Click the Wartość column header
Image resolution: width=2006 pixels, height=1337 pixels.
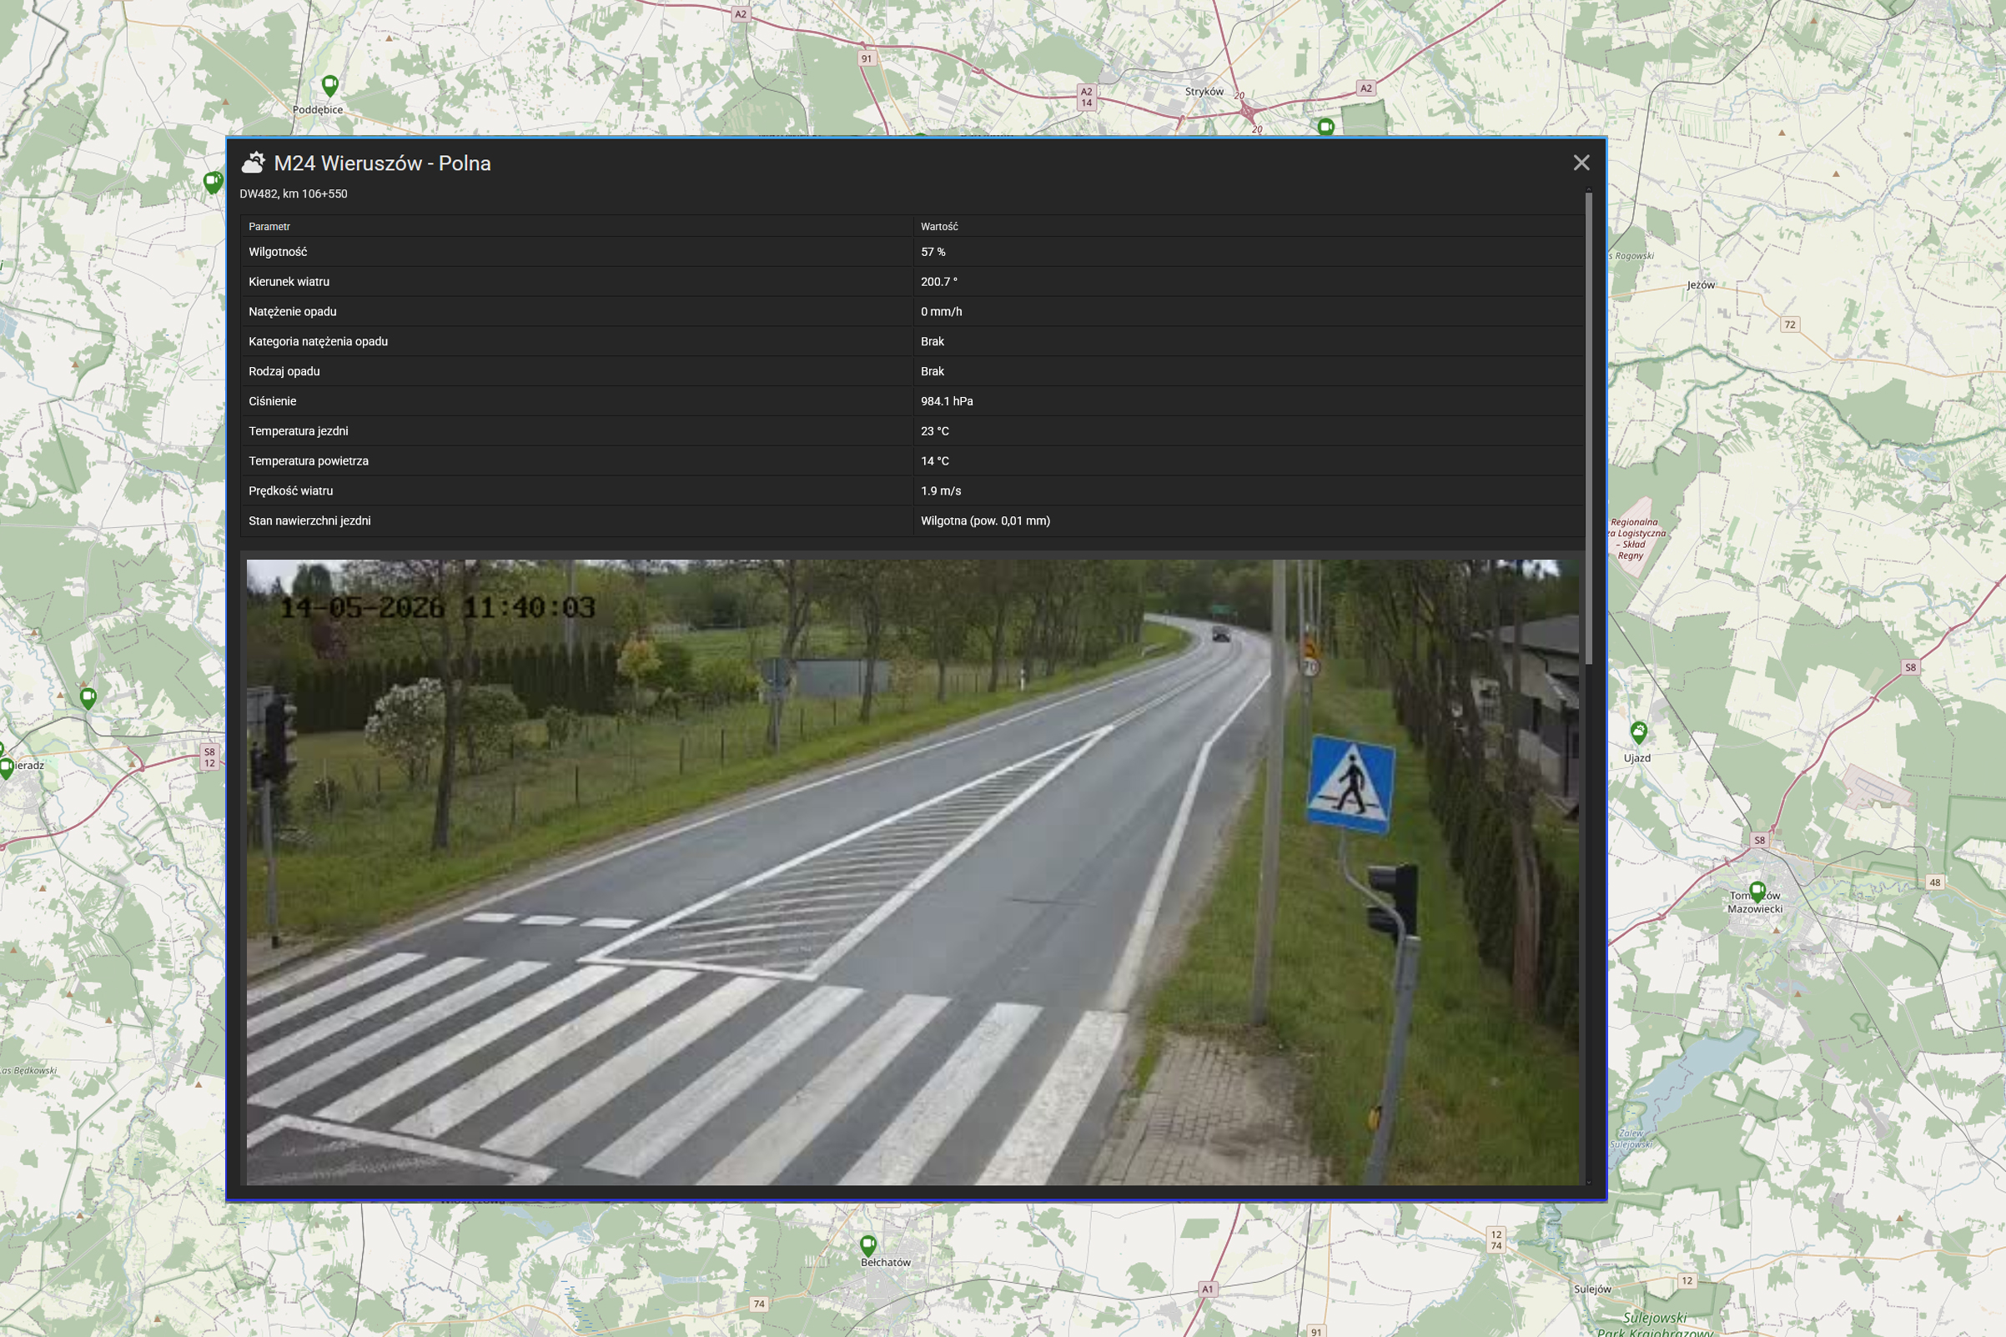click(938, 227)
